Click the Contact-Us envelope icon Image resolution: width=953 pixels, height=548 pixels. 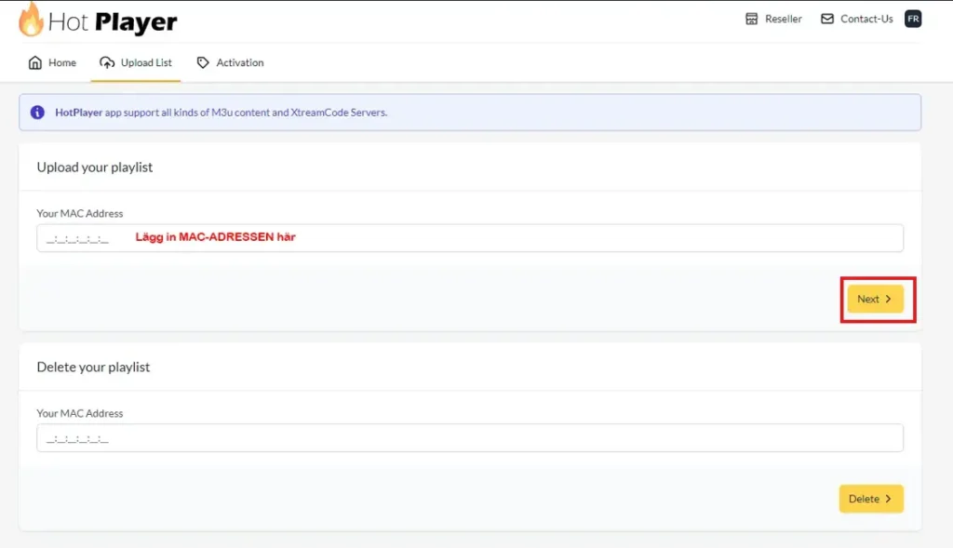(826, 19)
